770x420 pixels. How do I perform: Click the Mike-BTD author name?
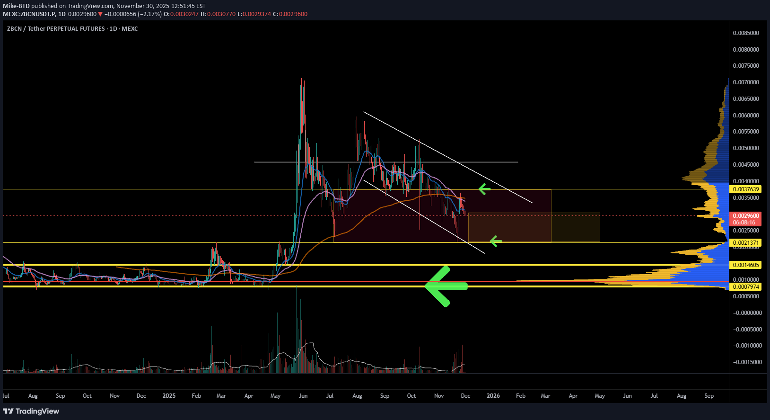pos(16,6)
